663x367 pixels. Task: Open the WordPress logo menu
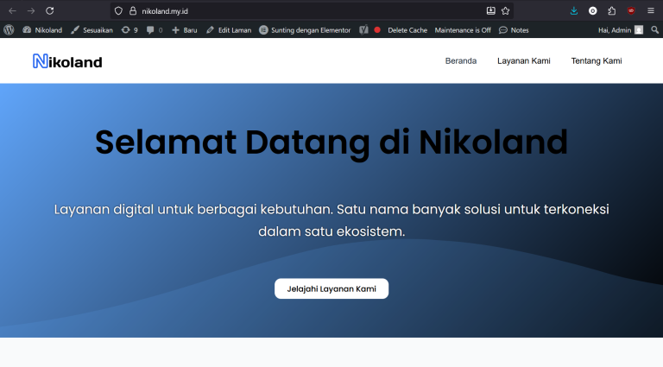[x=9, y=30]
